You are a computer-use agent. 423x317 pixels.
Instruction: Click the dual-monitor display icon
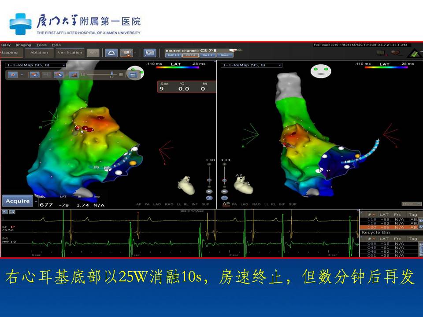point(150,53)
